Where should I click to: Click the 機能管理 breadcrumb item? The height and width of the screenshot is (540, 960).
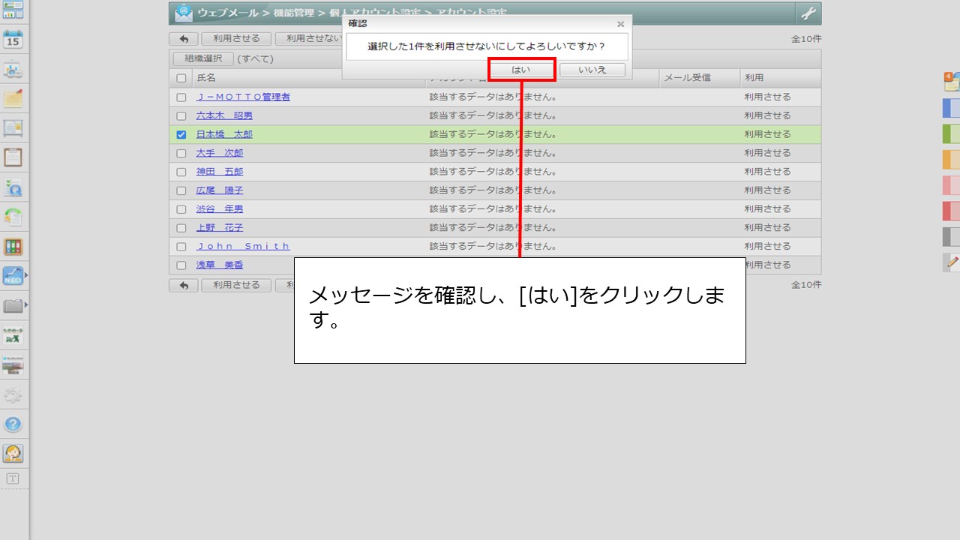293,13
